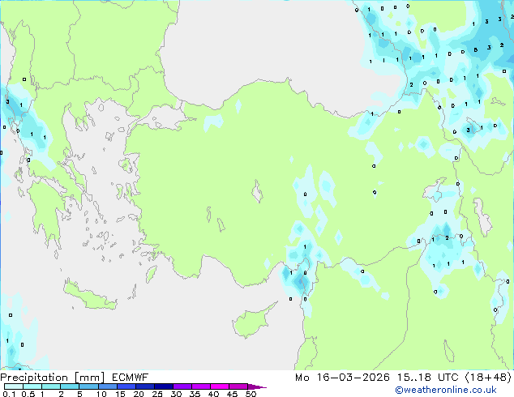This screenshot has width=514, height=397.
Task: Select the purple 30–35 mm legend swatch
Action: coord(182,386)
